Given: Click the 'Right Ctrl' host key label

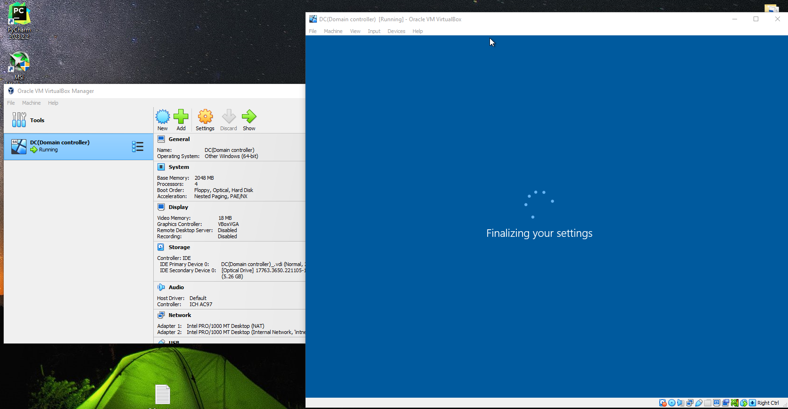Looking at the screenshot, I should [768, 403].
